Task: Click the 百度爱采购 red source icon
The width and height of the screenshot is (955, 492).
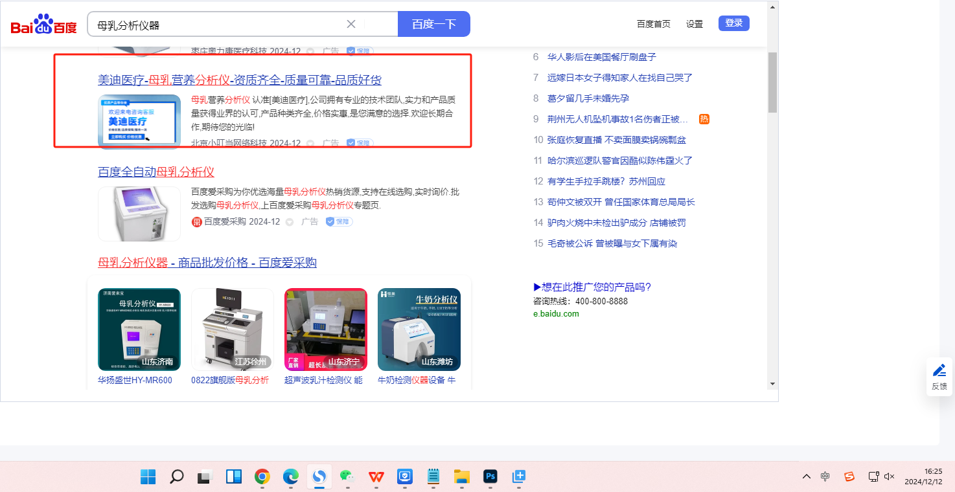Action: [x=197, y=222]
